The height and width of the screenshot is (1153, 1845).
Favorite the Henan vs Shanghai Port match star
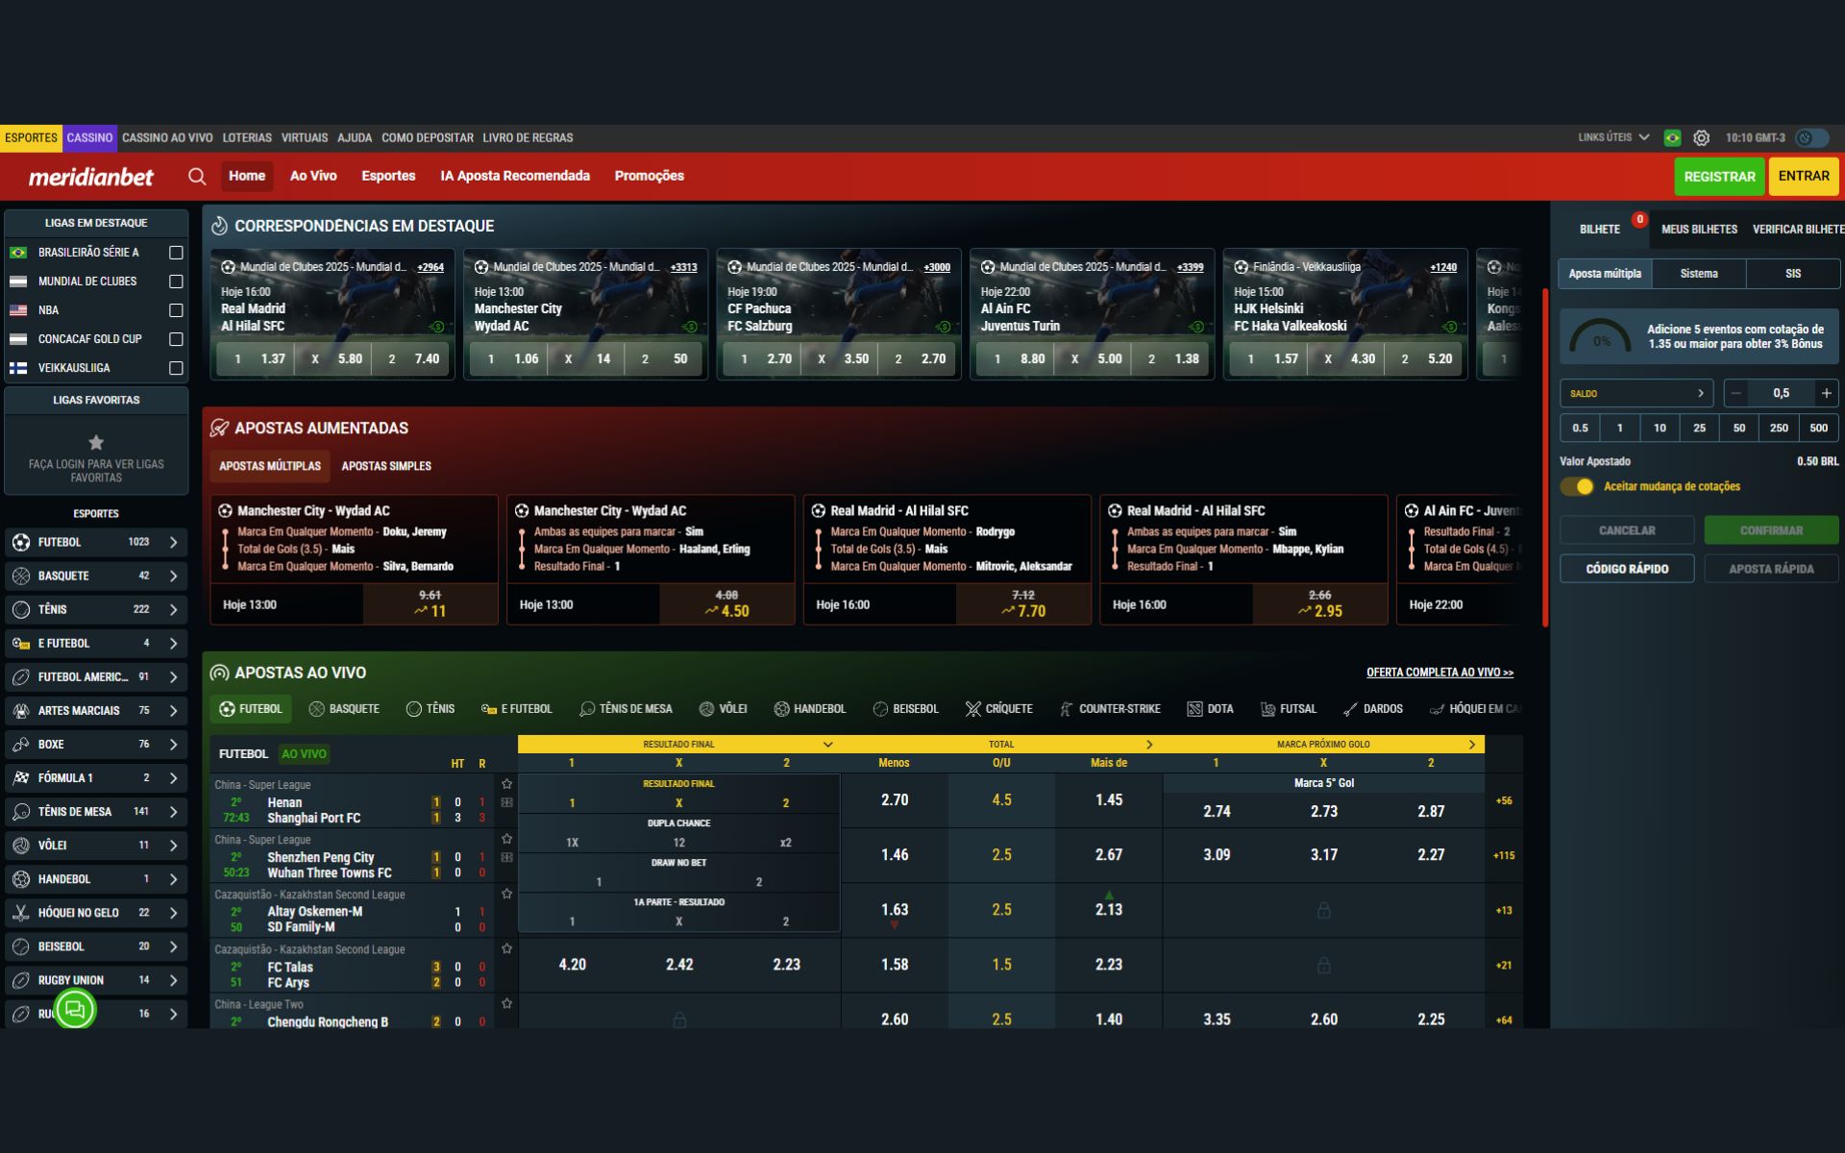[506, 784]
